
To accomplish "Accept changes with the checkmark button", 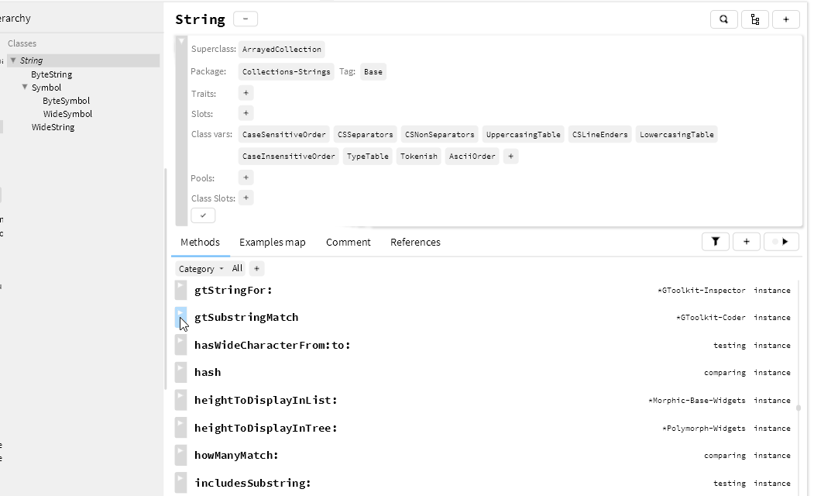I will coord(202,215).
